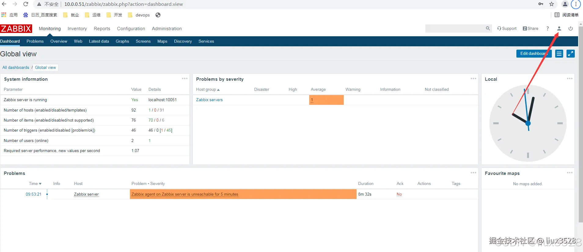Open the user profile icon in header
This screenshot has width=583, height=252.
559,28
